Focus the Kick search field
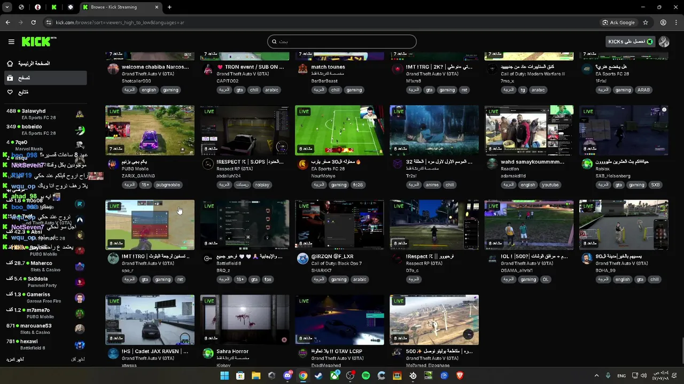Image resolution: width=684 pixels, height=384 pixels. tap(342, 42)
